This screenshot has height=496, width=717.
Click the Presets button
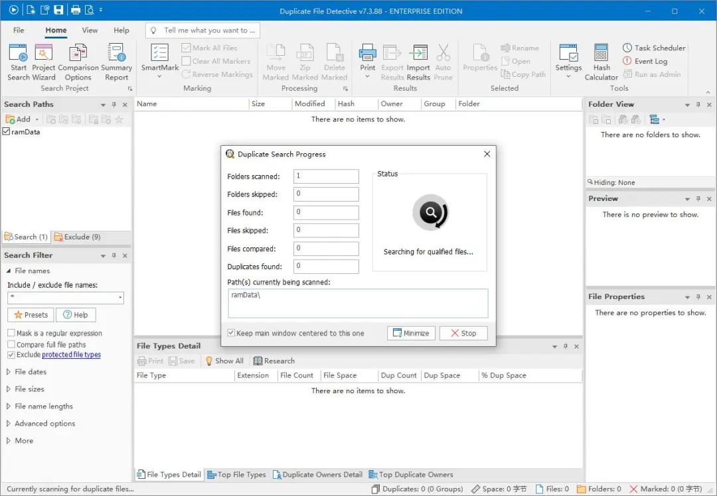[x=31, y=315]
